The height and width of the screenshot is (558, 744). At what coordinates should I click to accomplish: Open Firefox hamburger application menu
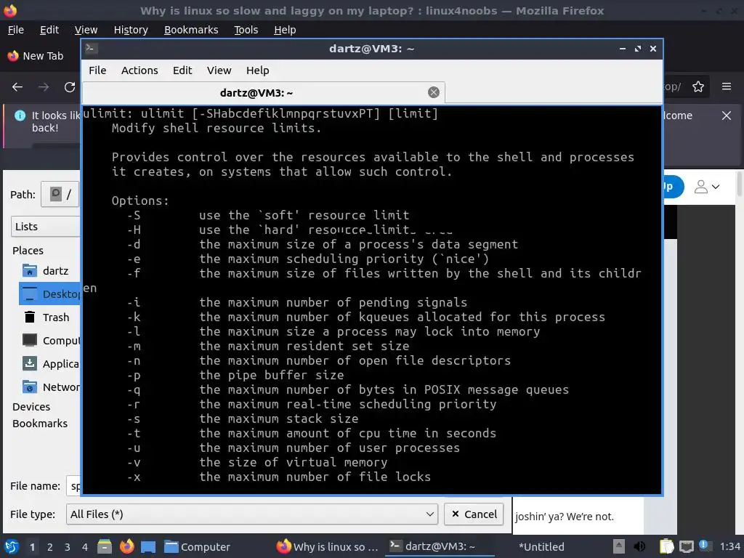(727, 86)
